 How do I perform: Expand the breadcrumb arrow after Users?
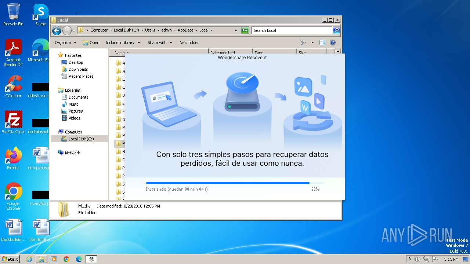click(x=158, y=30)
